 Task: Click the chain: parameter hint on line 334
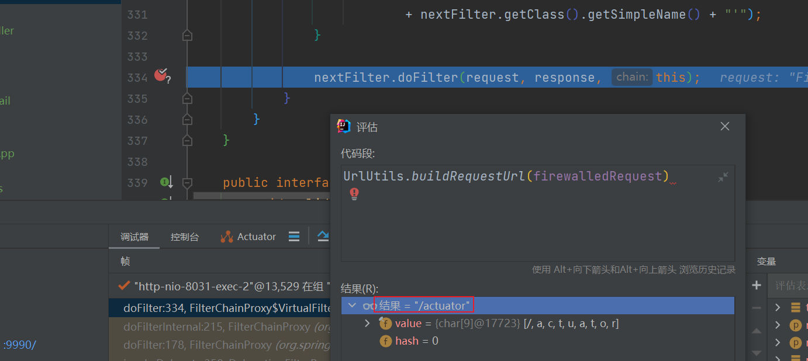point(632,77)
